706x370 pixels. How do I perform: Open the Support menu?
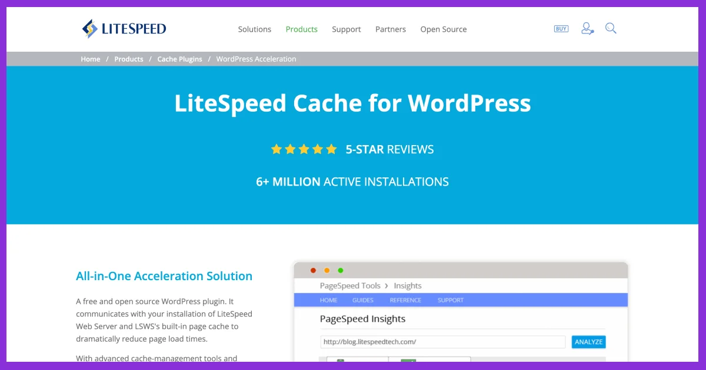[347, 29]
